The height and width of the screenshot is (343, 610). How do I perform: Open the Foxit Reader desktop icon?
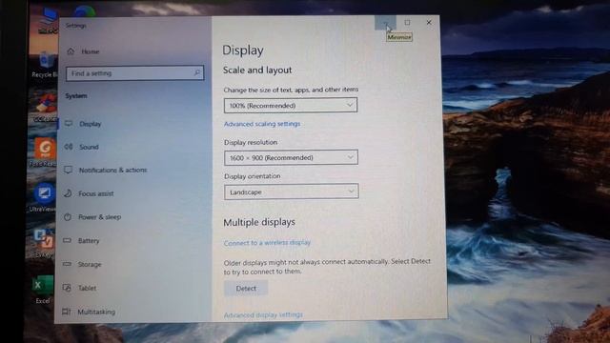(x=44, y=152)
